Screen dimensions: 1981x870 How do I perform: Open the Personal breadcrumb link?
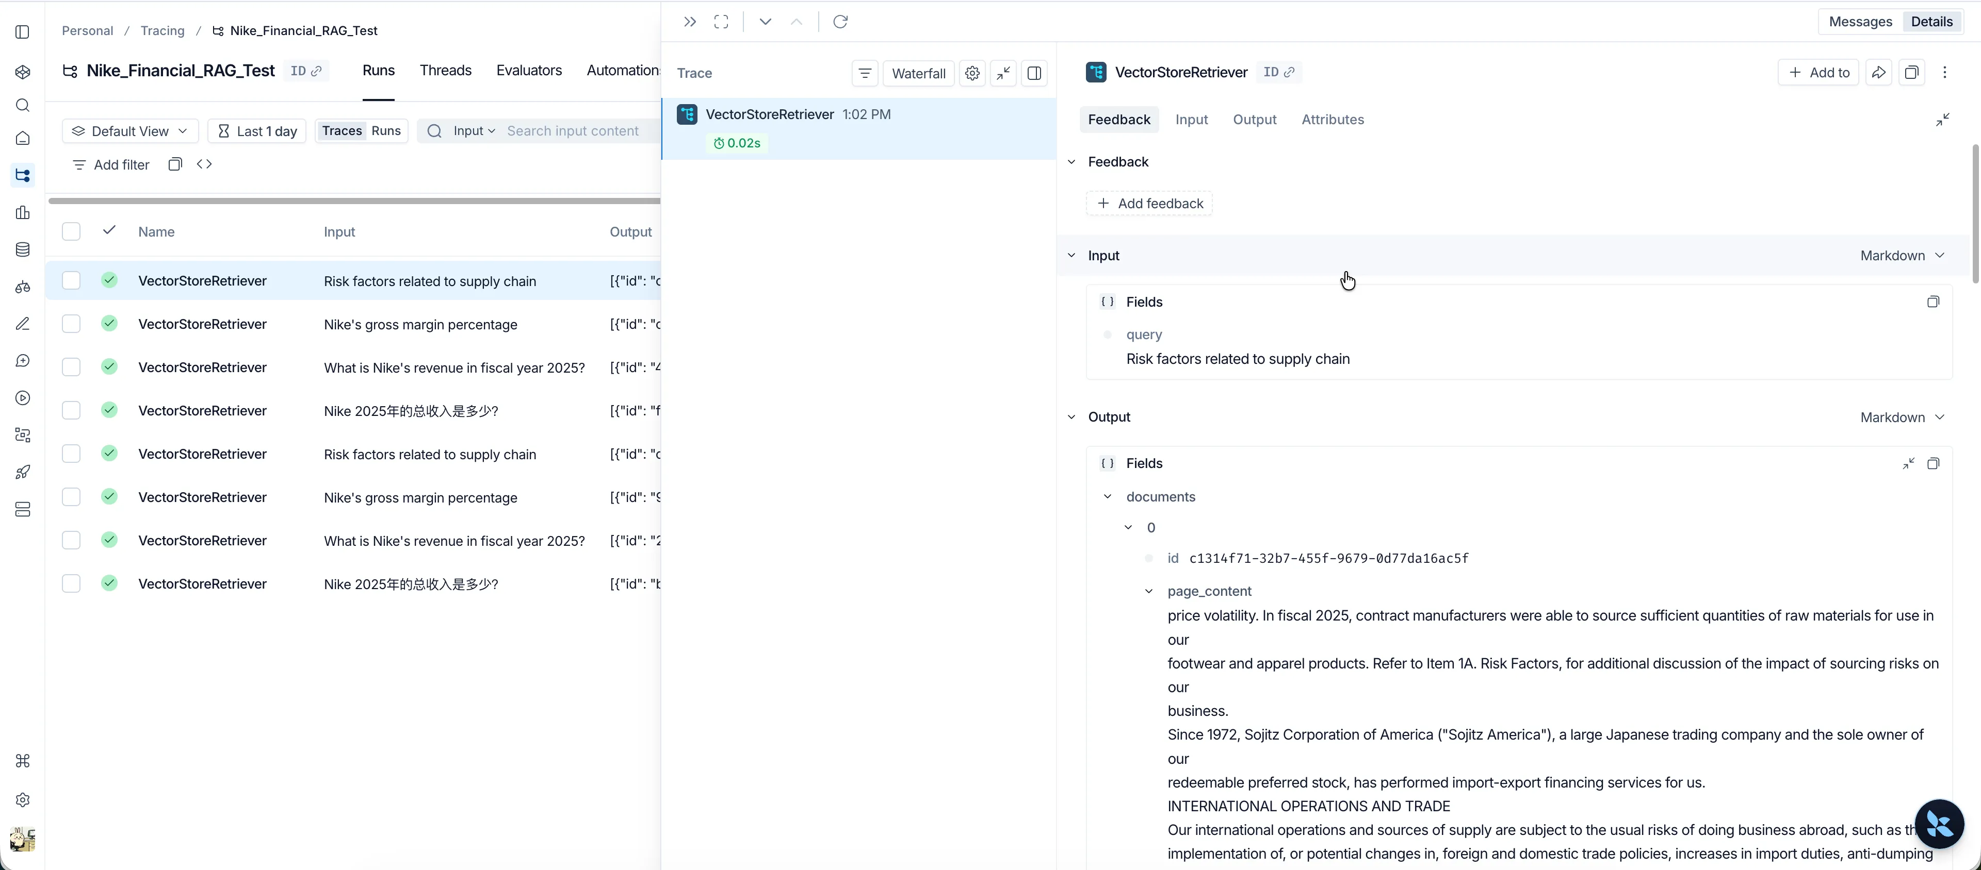tap(87, 31)
